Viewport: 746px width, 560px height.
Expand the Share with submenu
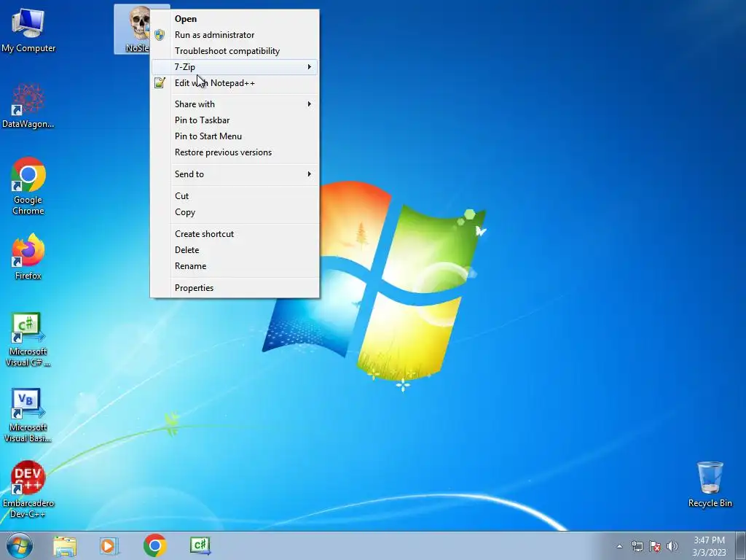click(235, 104)
